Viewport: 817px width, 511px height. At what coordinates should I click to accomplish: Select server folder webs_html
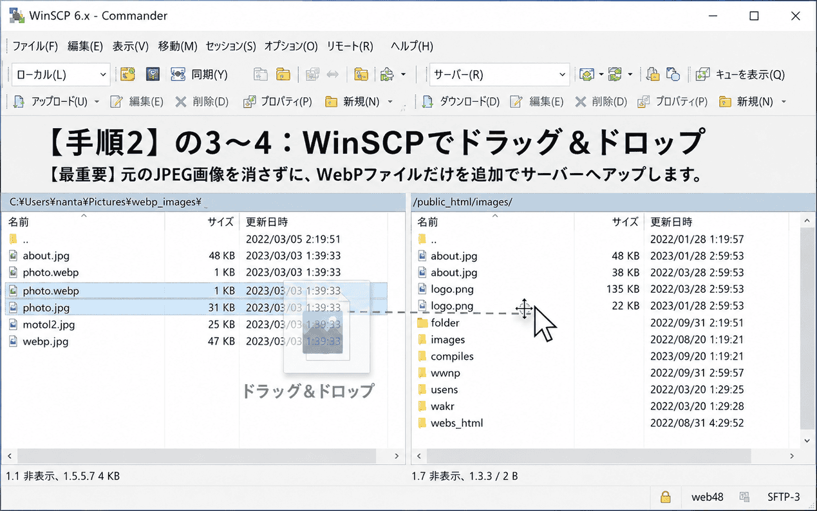click(456, 423)
